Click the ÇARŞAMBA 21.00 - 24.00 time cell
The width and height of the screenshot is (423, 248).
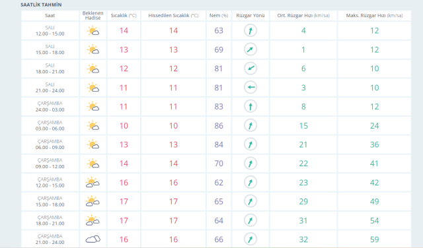tap(50, 239)
